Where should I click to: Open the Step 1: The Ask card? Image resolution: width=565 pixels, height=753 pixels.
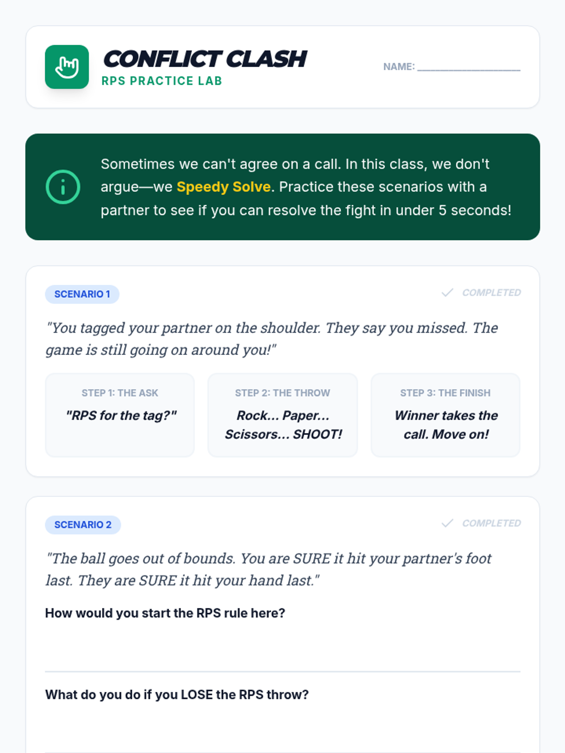(x=120, y=415)
